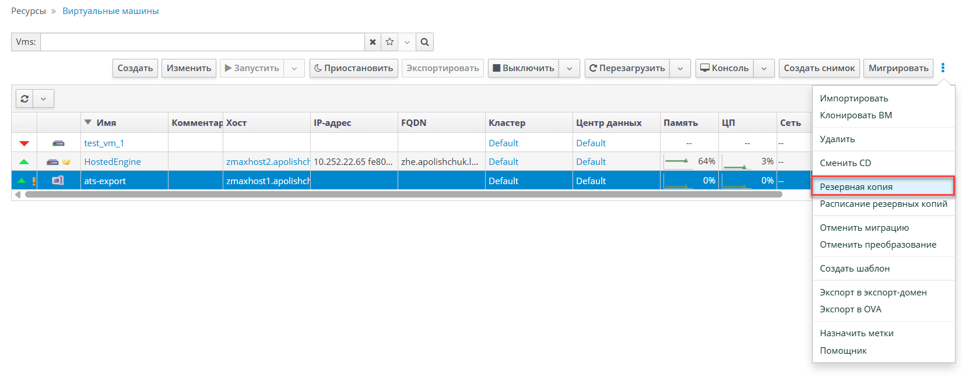Image resolution: width=962 pixels, height=377 pixels.
Task: Click the Консоль button
Action: click(725, 68)
